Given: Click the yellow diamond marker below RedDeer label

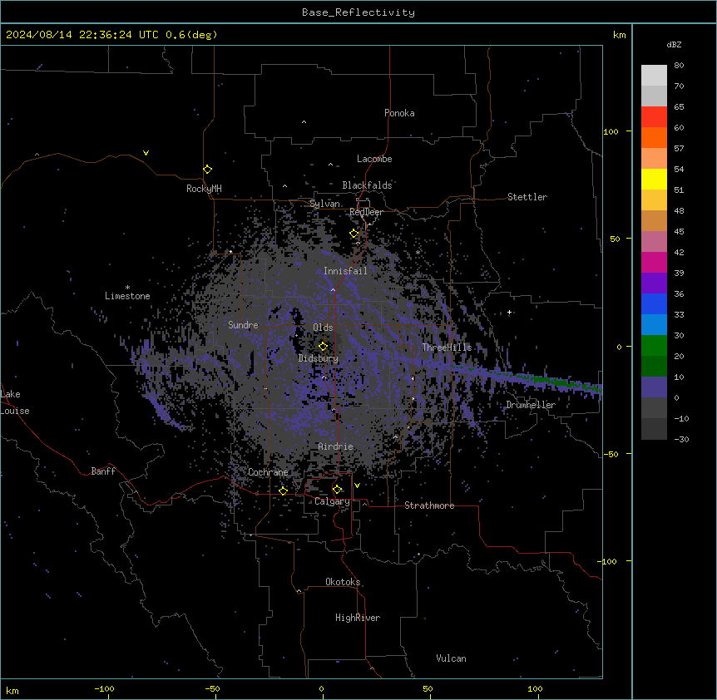Looking at the screenshot, I should [x=354, y=234].
